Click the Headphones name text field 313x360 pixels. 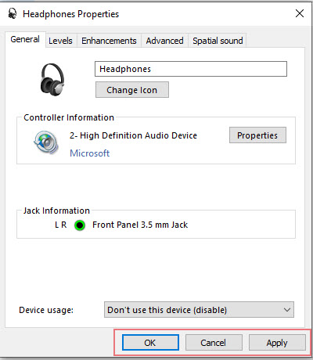click(x=191, y=69)
